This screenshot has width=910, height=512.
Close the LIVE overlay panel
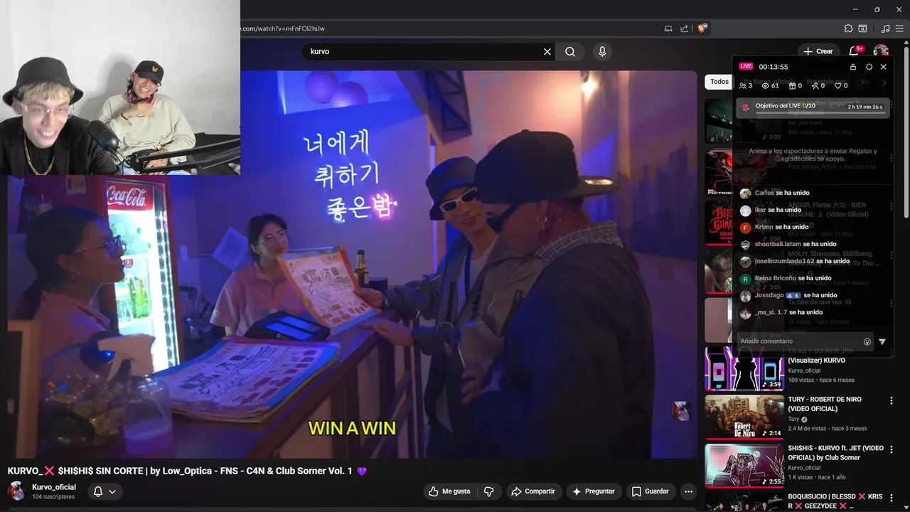(884, 67)
